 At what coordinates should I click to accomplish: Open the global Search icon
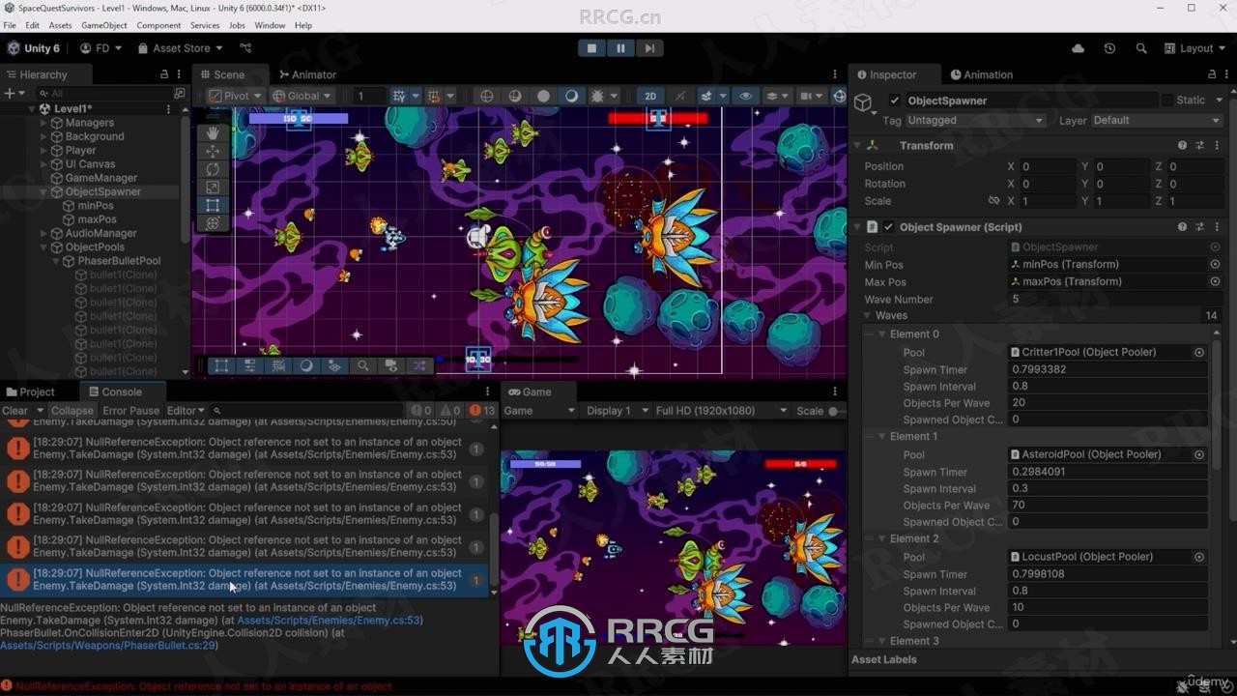pos(1141,48)
